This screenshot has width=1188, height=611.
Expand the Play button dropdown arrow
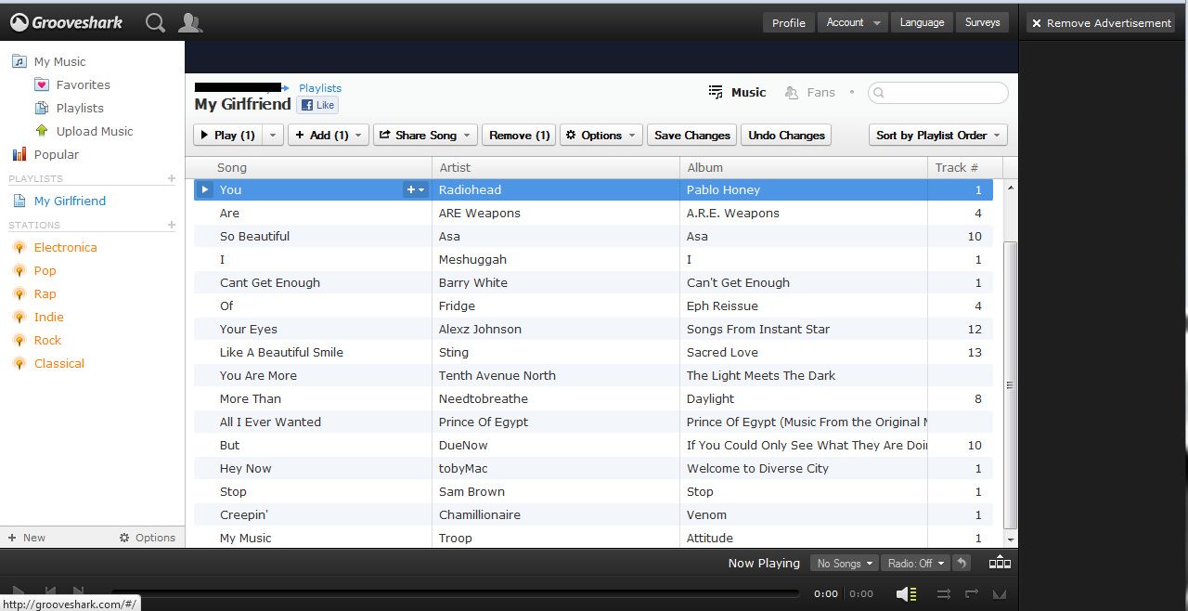[273, 135]
